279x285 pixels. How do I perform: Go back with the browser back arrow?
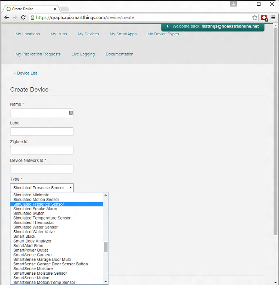click(x=6, y=18)
